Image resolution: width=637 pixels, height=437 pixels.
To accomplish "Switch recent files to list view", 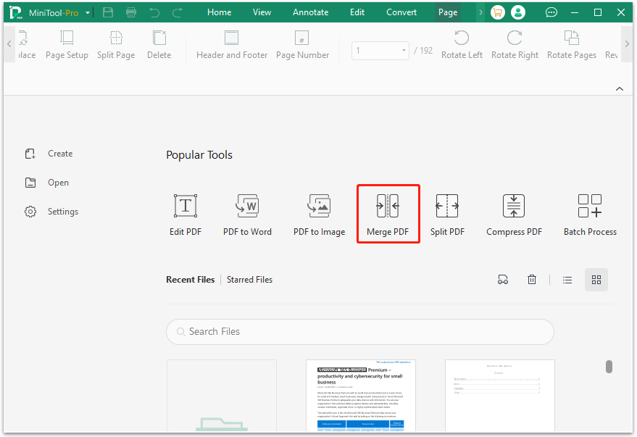I will 567,280.
